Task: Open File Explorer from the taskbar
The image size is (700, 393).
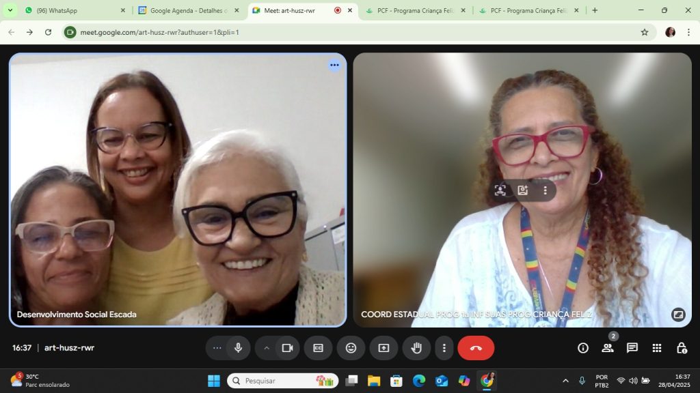Action: click(373, 381)
